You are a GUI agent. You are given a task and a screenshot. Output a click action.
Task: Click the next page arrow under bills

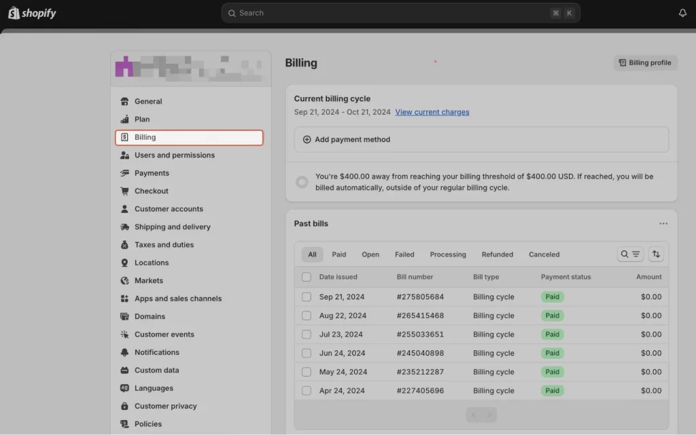point(489,415)
